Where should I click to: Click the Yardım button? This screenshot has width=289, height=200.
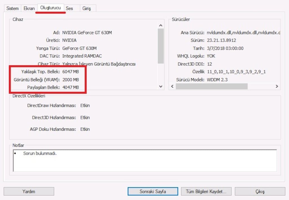coord(29,191)
